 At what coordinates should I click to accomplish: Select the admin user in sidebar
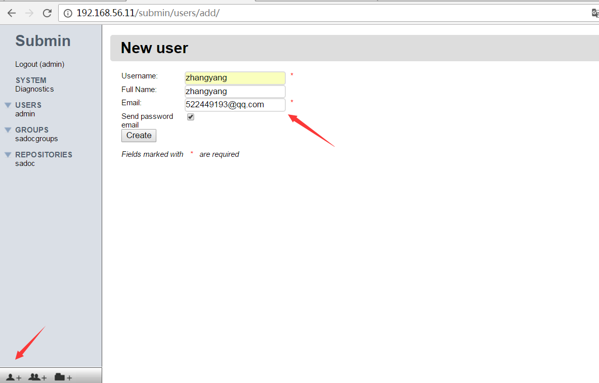pos(25,114)
